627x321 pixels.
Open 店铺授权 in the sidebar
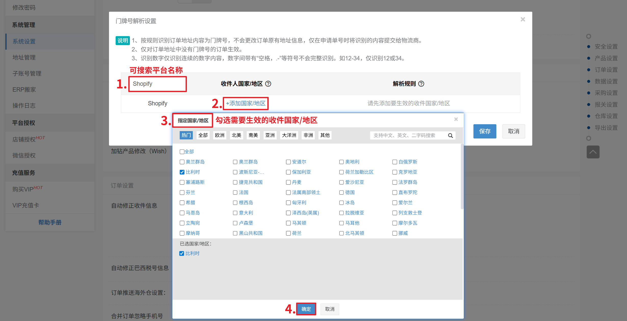(x=24, y=139)
